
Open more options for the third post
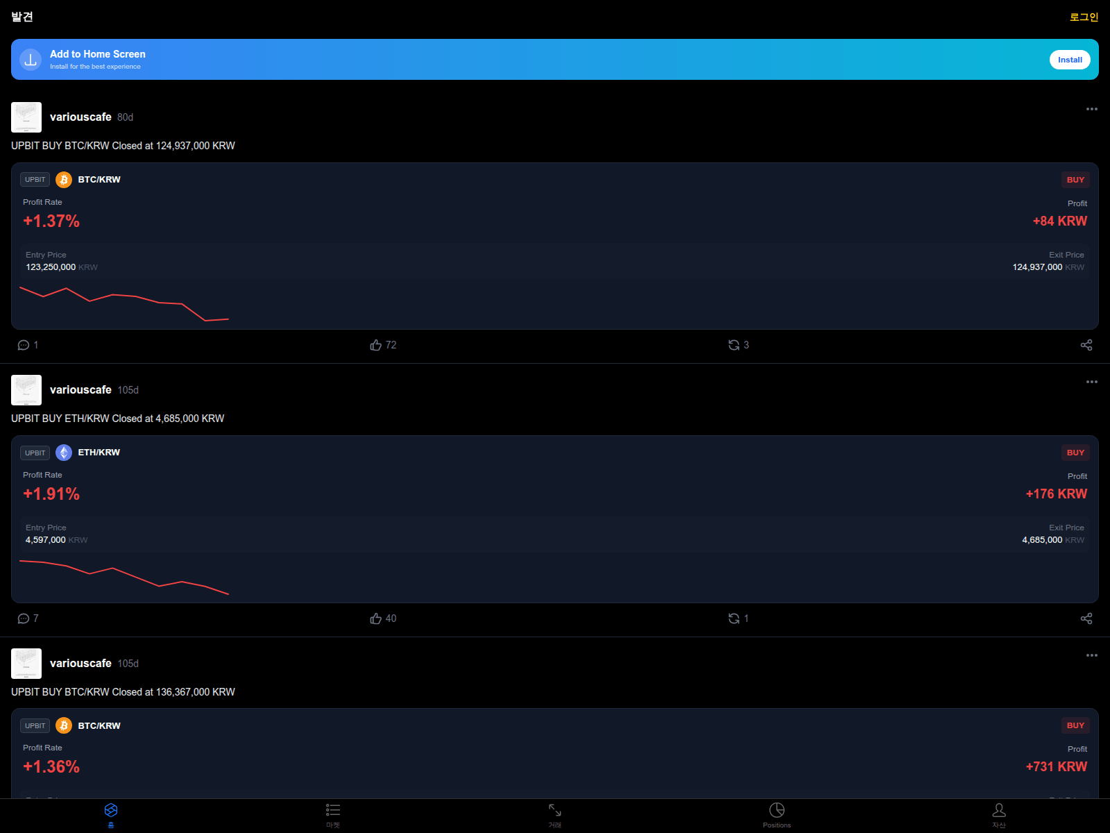coord(1091,655)
